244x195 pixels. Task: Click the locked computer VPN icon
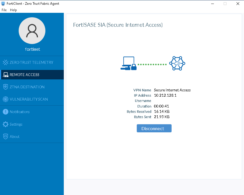pos(128,63)
